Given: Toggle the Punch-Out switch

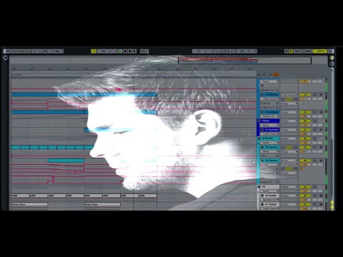Looking at the screenshot, I should pyautogui.click(x=232, y=51).
